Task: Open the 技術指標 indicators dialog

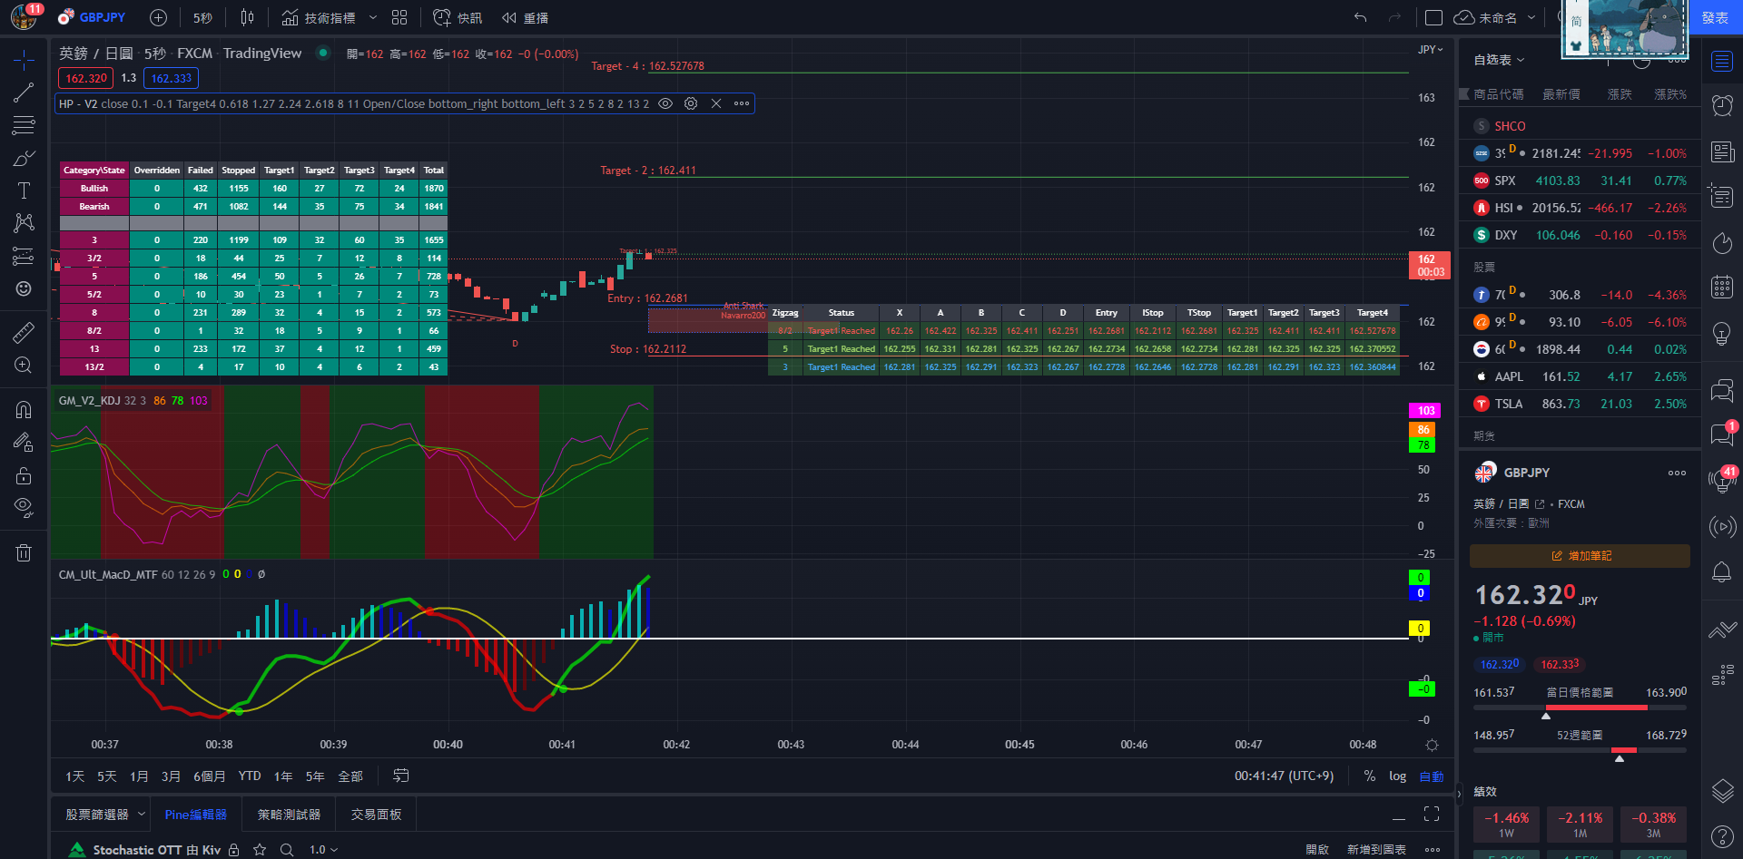Action: coord(319,17)
